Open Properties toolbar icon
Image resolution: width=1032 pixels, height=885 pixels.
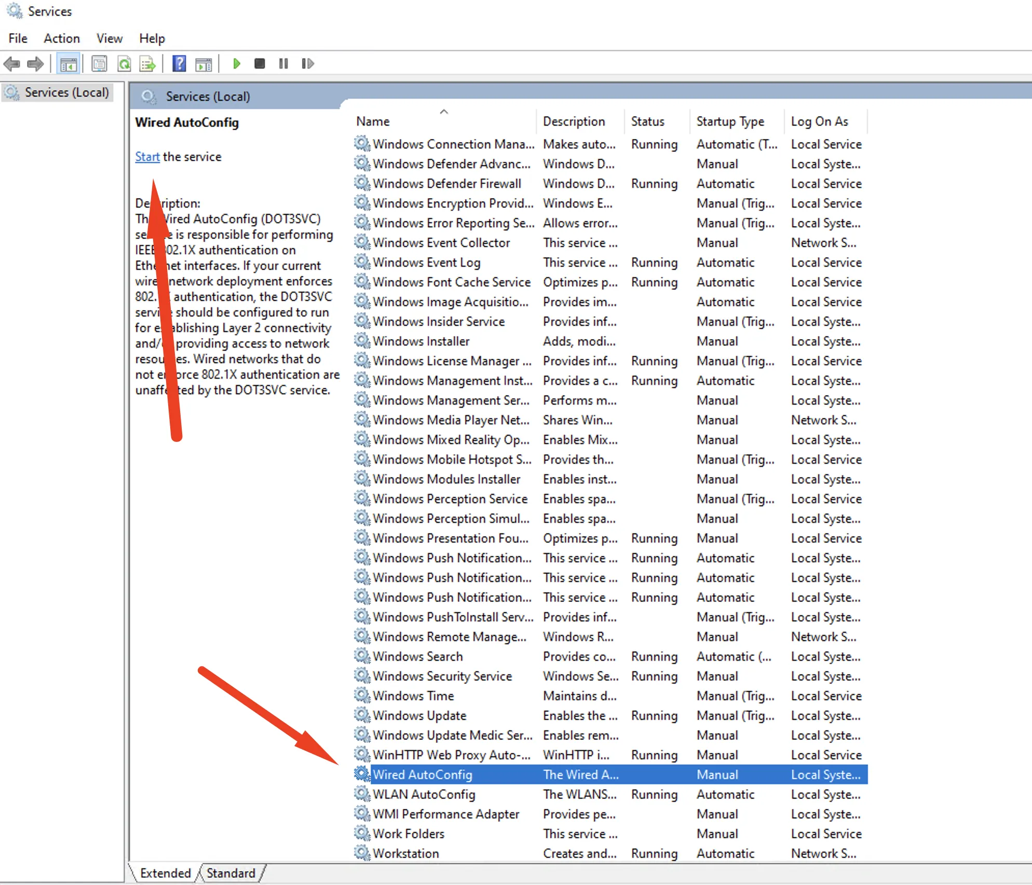99,64
